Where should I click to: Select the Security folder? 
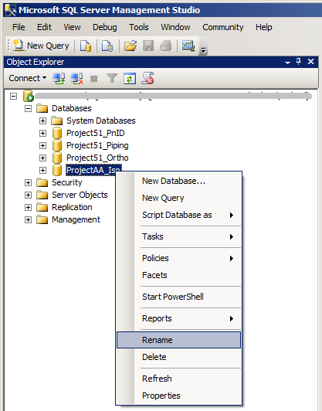[67, 182]
